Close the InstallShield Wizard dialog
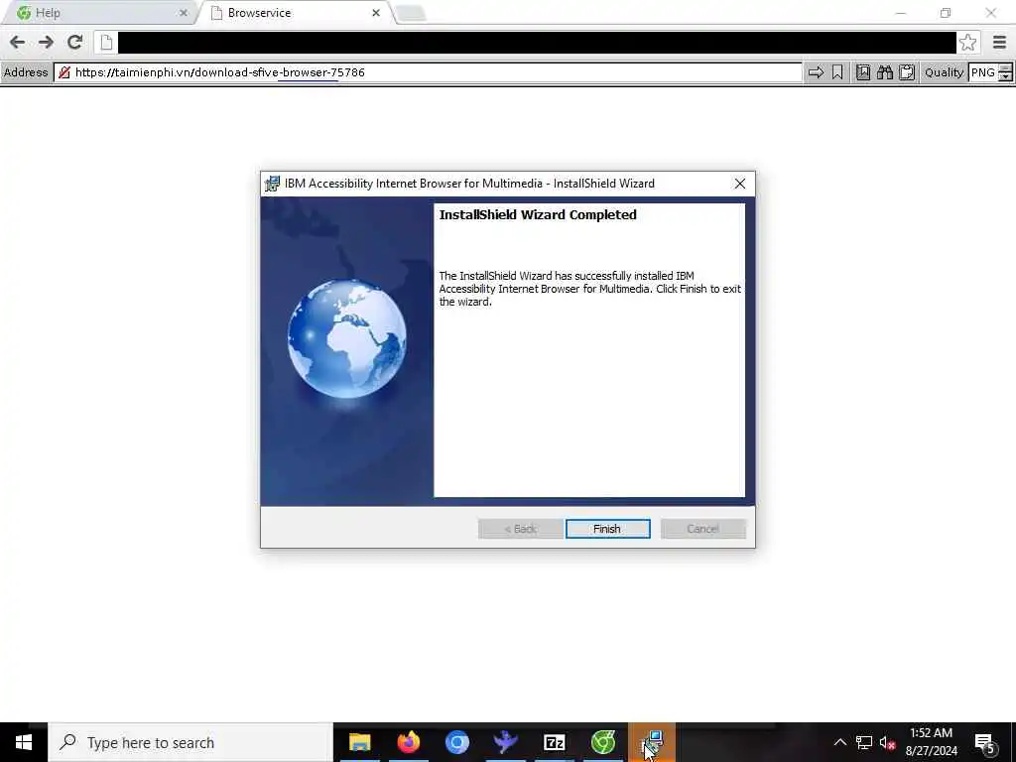This screenshot has width=1016, height=762. [x=740, y=184]
